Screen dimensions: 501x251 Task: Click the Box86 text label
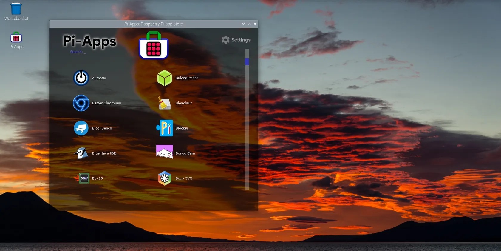tap(97, 178)
